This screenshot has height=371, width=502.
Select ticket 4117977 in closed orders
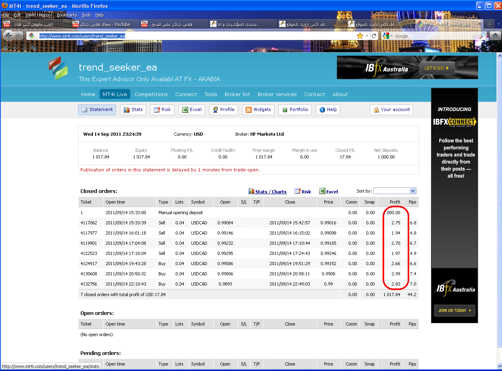(x=89, y=233)
